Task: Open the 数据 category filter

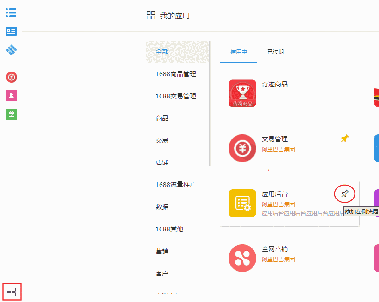Action: 162,207
